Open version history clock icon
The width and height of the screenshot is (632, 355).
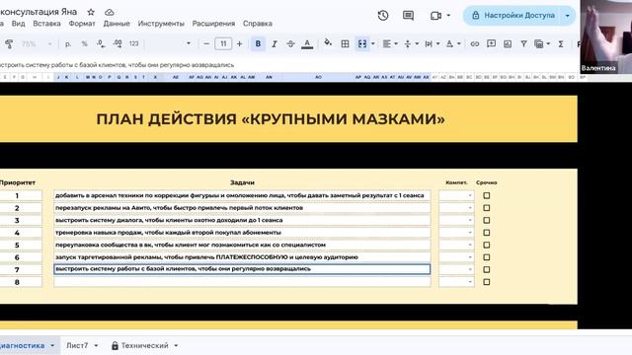(x=383, y=16)
